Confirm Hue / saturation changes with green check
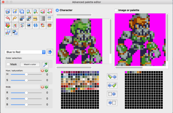Viewport: 173px width, 113px height. [46, 70]
